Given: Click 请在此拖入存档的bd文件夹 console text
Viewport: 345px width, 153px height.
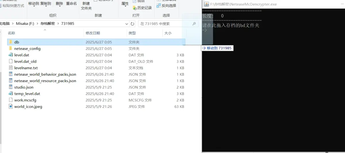Looking at the screenshot, I should coord(231,25).
